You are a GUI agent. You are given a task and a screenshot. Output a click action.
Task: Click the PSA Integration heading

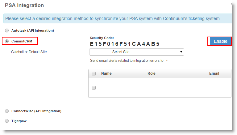click(x=24, y=6)
